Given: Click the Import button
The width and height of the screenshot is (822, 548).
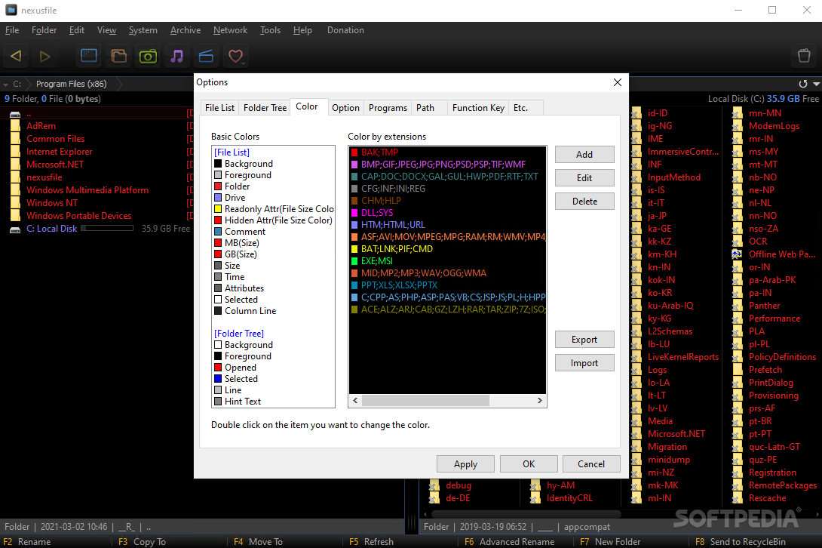Looking at the screenshot, I should [x=584, y=363].
